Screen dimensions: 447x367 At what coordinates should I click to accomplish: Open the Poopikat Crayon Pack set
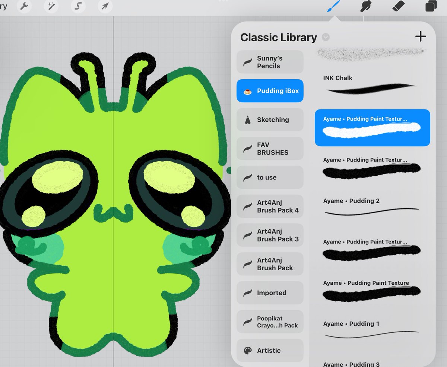click(270, 322)
